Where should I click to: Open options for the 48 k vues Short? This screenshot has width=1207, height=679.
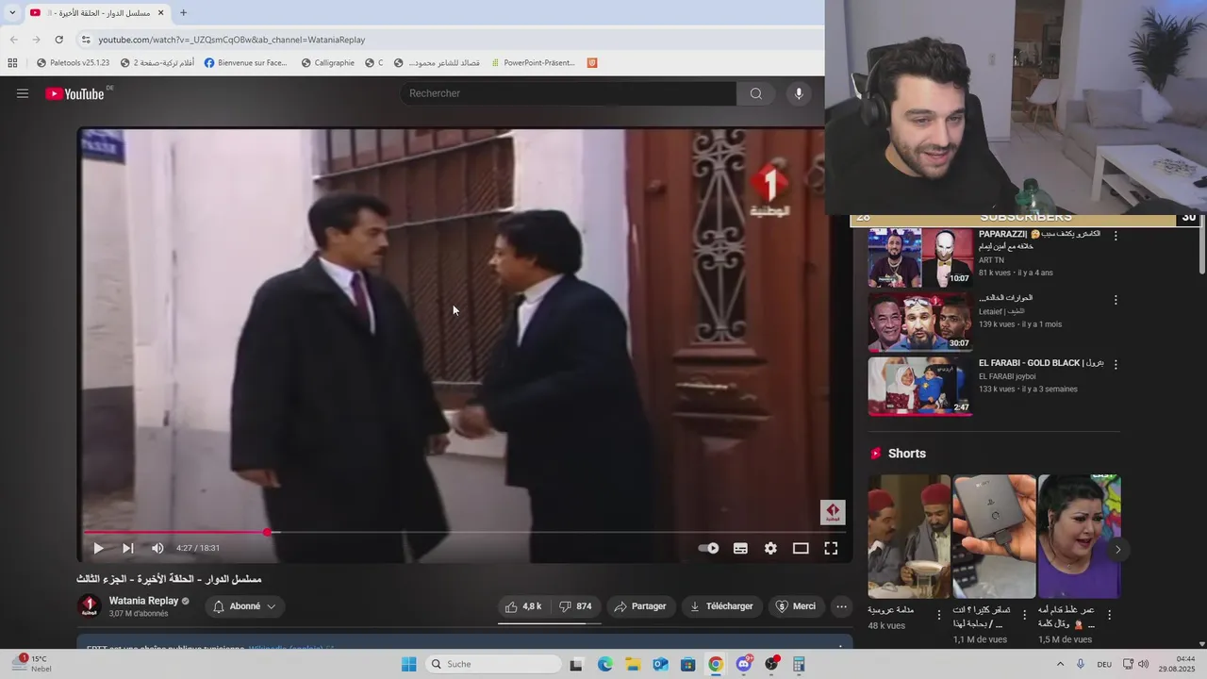pyautogui.click(x=938, y=615)
